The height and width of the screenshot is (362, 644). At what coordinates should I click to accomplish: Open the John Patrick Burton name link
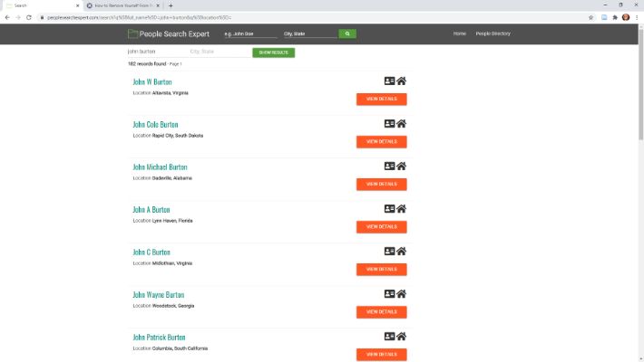click(x=159, y=338)
